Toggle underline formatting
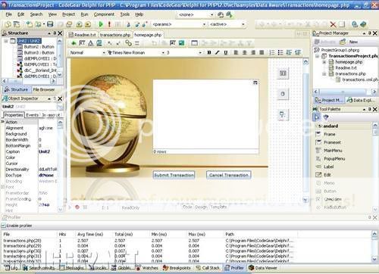Screen dimensions: 379x274 click(226, 52)
